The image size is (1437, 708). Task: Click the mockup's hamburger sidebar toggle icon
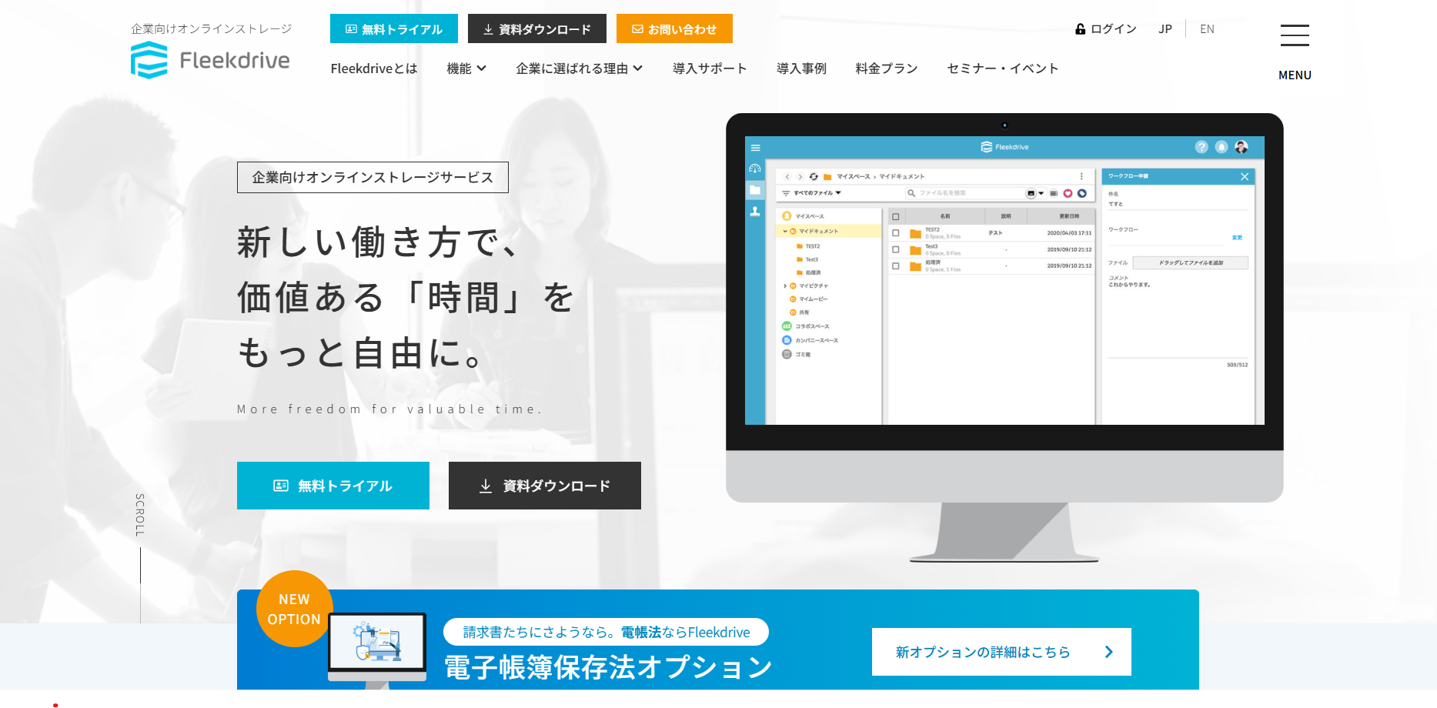755,148
